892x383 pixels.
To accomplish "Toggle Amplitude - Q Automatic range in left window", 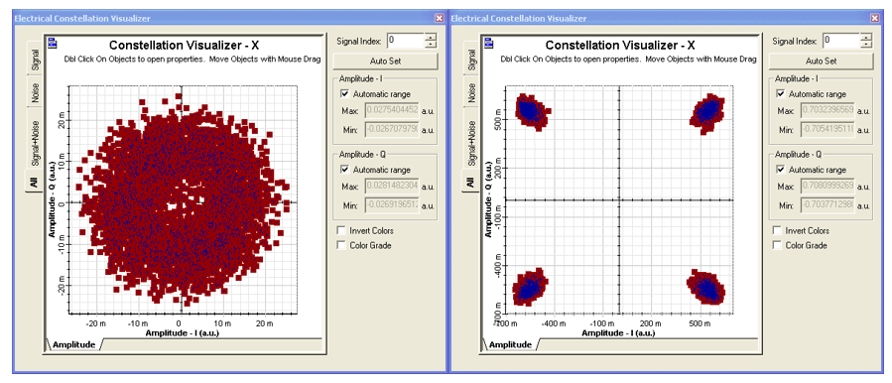I will click(x=343, y=170).
